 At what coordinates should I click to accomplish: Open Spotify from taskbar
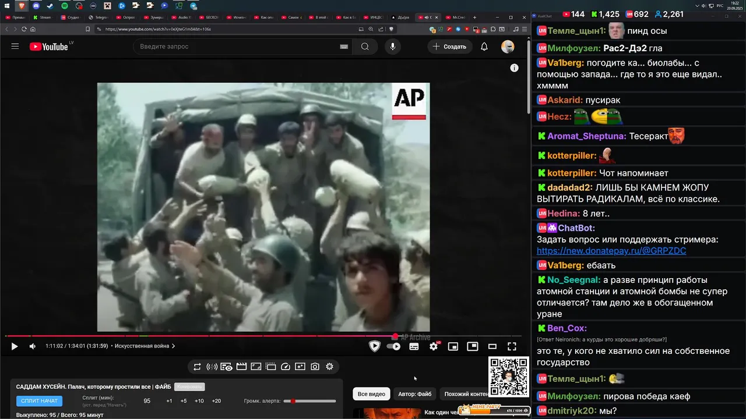(x=64, y=6)
